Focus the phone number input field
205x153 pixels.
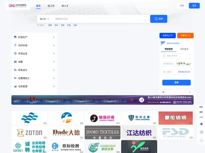[x=177, y=56]
